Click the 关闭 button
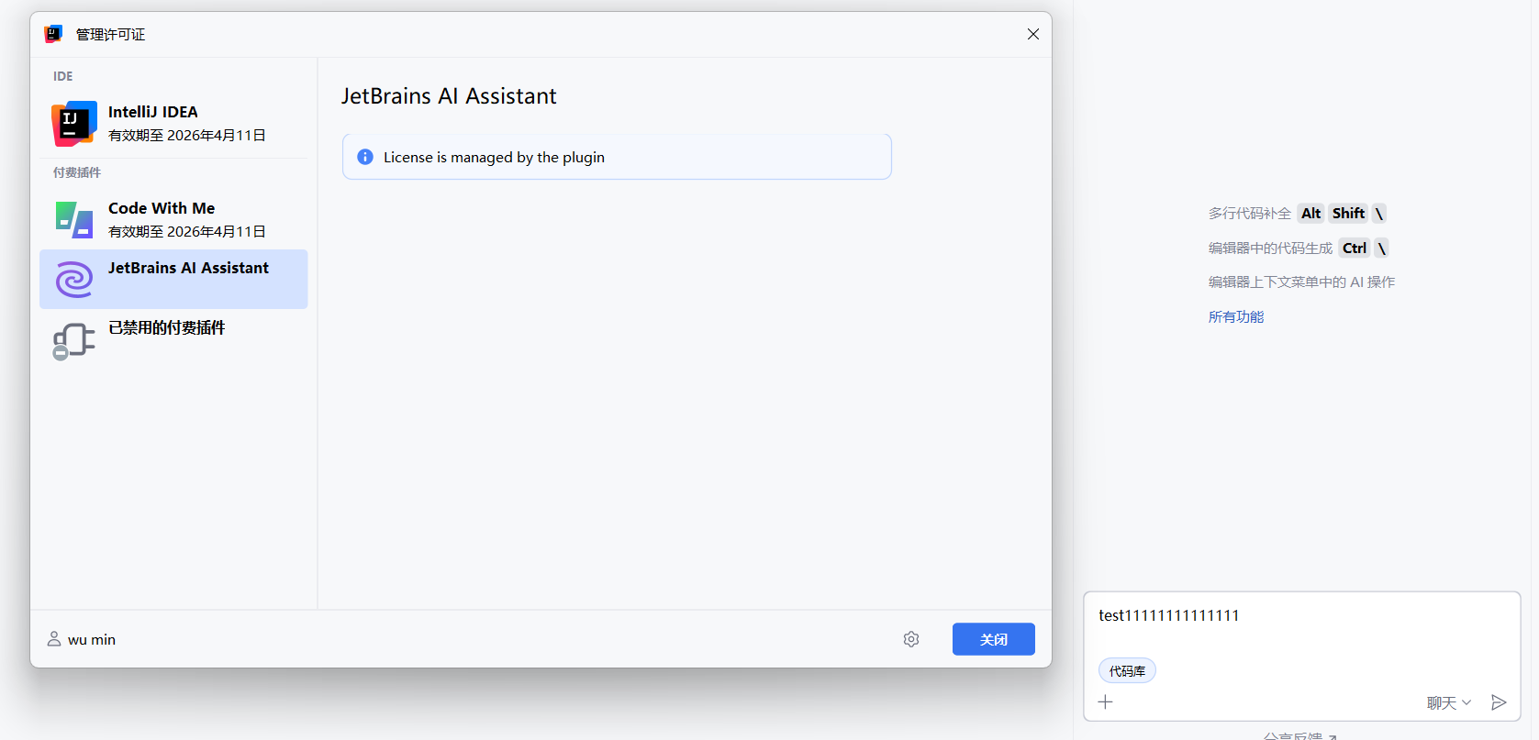 click(x=994, y=639)
